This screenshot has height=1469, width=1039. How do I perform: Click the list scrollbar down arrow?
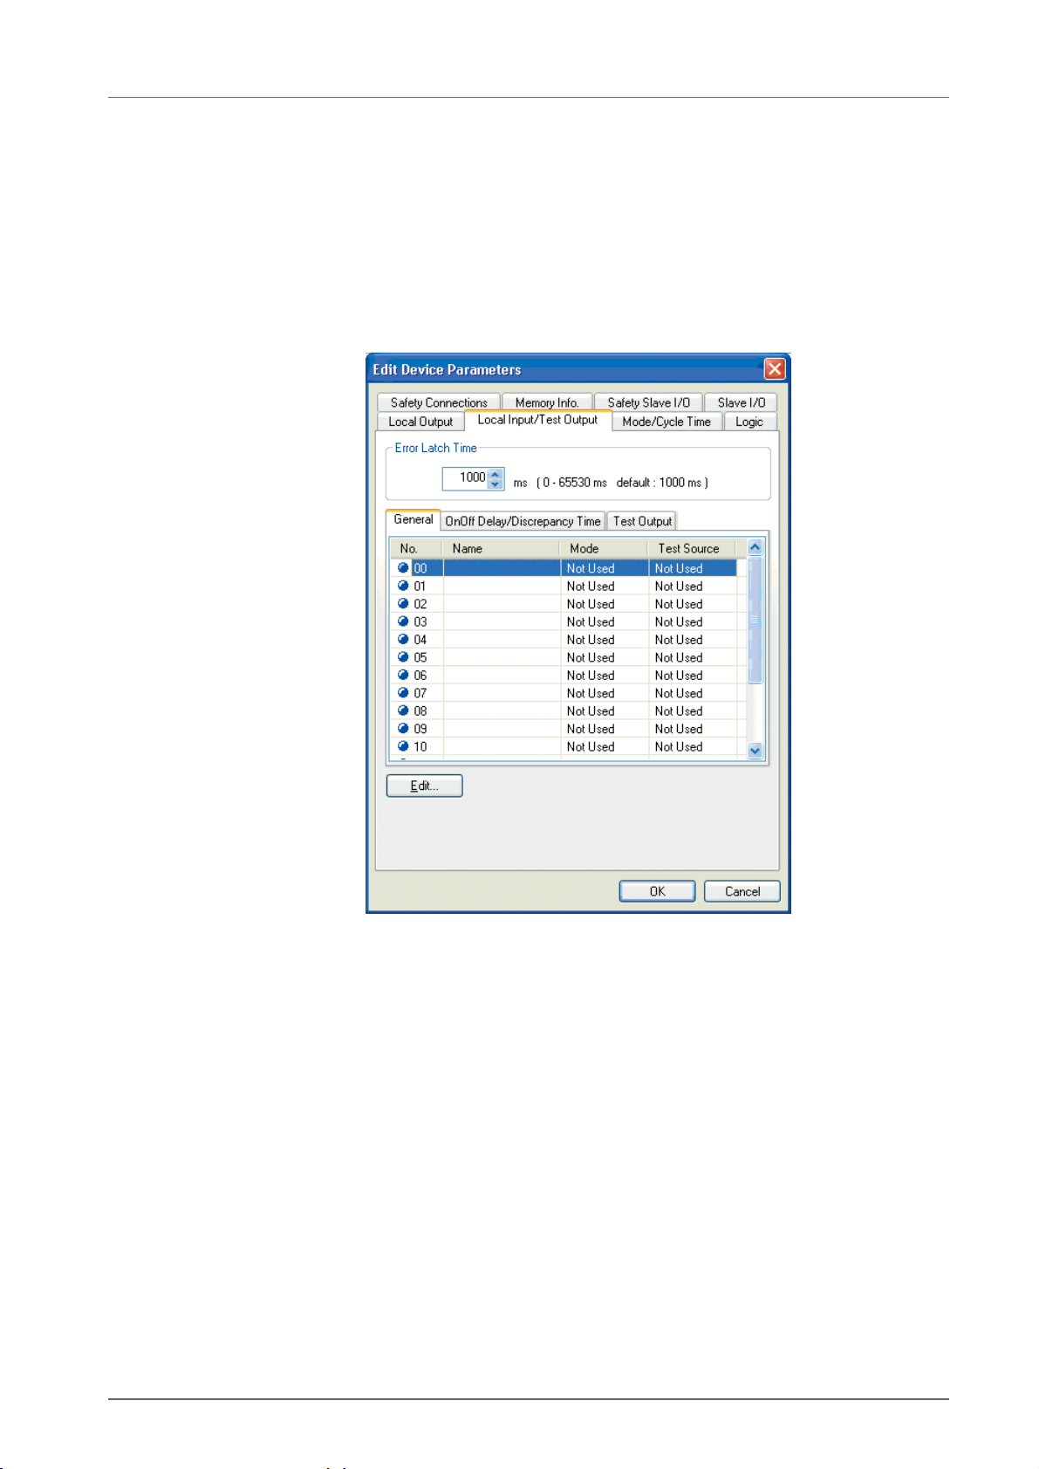[755, 751]
